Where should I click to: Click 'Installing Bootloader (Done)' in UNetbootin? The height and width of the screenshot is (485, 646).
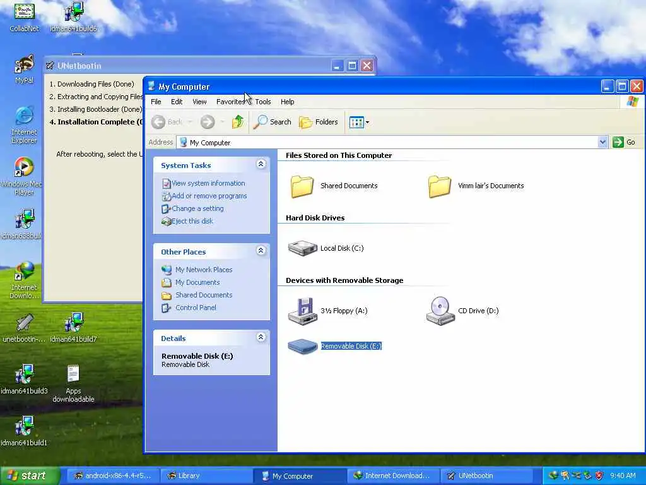pos(99,109)
